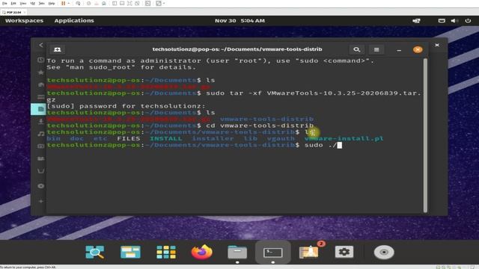Image resolution: width=479 pixels, height=269 pixels.
Task: Open Pop!_Shop with the 2 badge
Action: point(309,252)
